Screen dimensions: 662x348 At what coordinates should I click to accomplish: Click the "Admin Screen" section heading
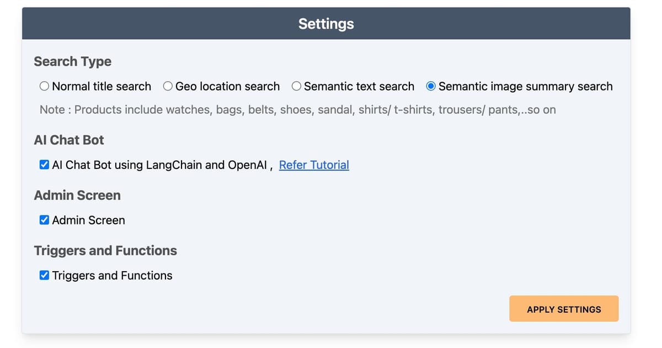coord(77,195)
